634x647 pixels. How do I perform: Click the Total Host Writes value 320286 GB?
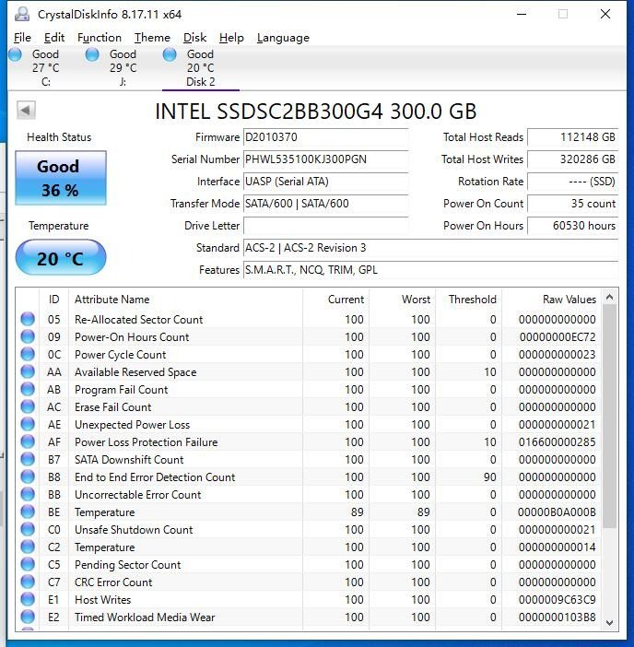tap(573, 159)
